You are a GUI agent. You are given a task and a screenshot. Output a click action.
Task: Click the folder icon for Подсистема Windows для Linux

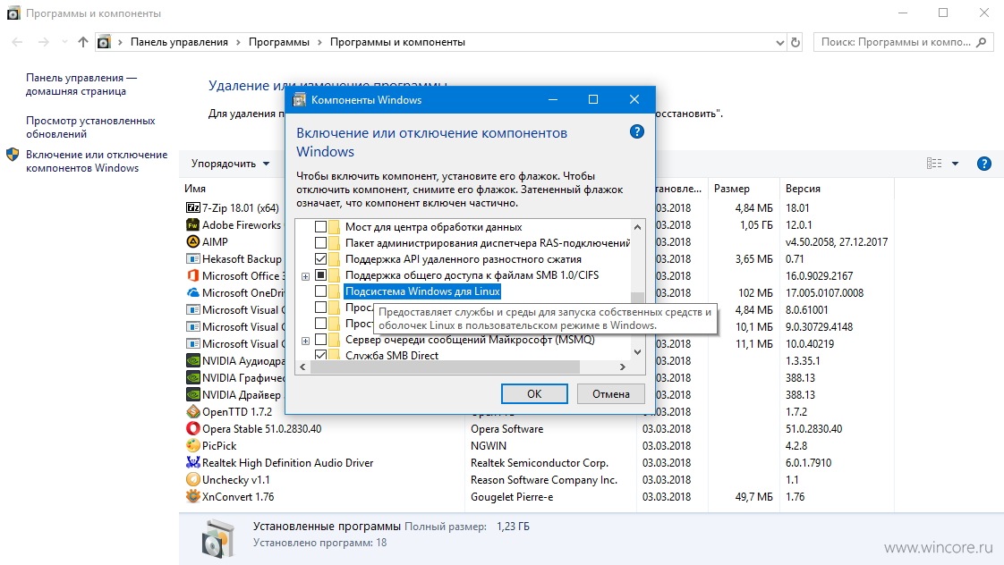[335, 291]
